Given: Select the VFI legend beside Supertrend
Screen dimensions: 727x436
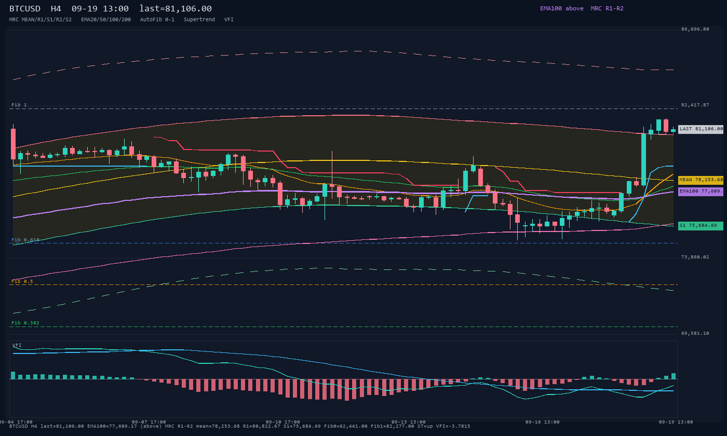Looking at the screenshot, I should 229,20.
